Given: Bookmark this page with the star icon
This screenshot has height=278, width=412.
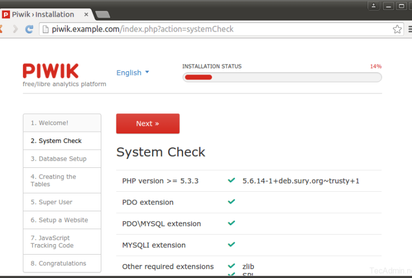Looking at the screenshot, I should coord(397,29).
